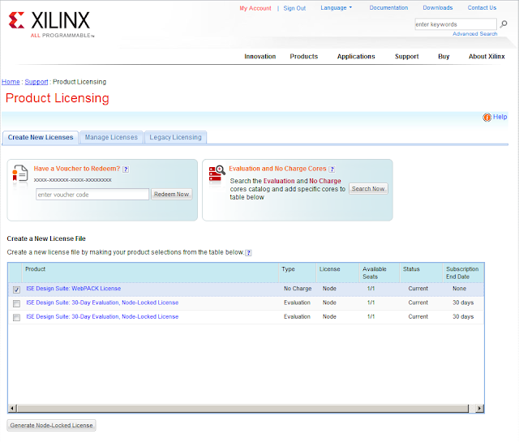Check the first 30-Day Evaluation license checkbox
This screenshot has width=519, height=442.
click(16, 303)
